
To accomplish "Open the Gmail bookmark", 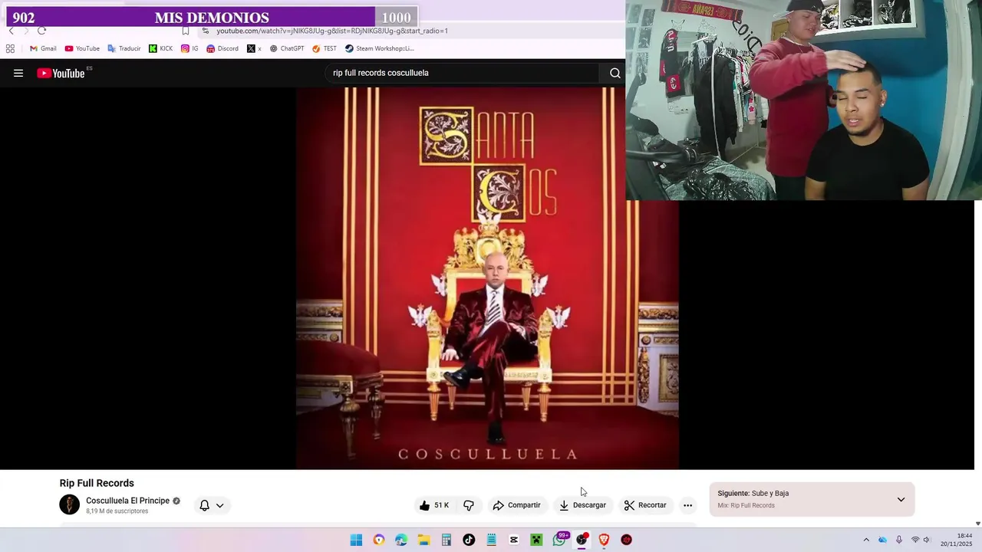I will pyautogui.click(x=43, y=48).
